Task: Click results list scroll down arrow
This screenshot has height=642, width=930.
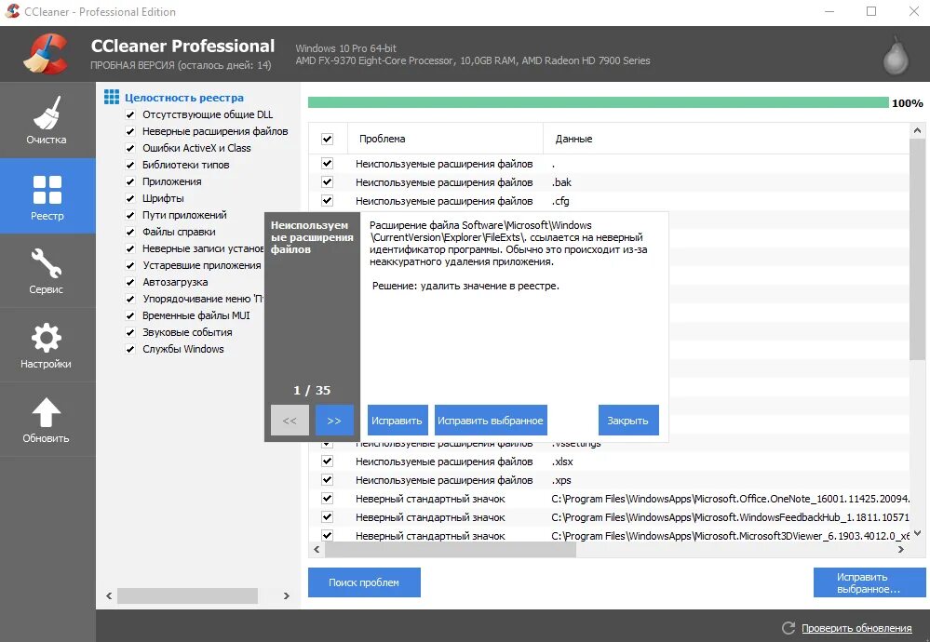Action: click(917, 533)
